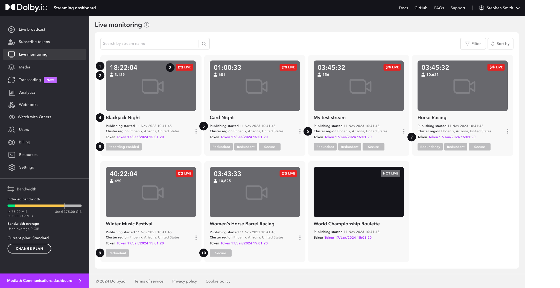The image size is (560, 288).
Task: Click the search by stream name field
Action: [150, 44]
